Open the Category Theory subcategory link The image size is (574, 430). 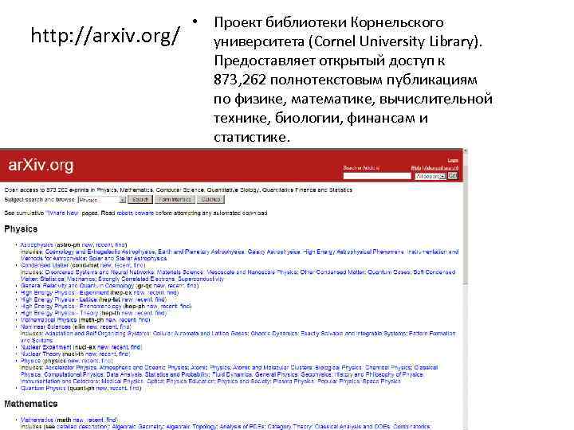pyautogui.click(x=289, y=427)
